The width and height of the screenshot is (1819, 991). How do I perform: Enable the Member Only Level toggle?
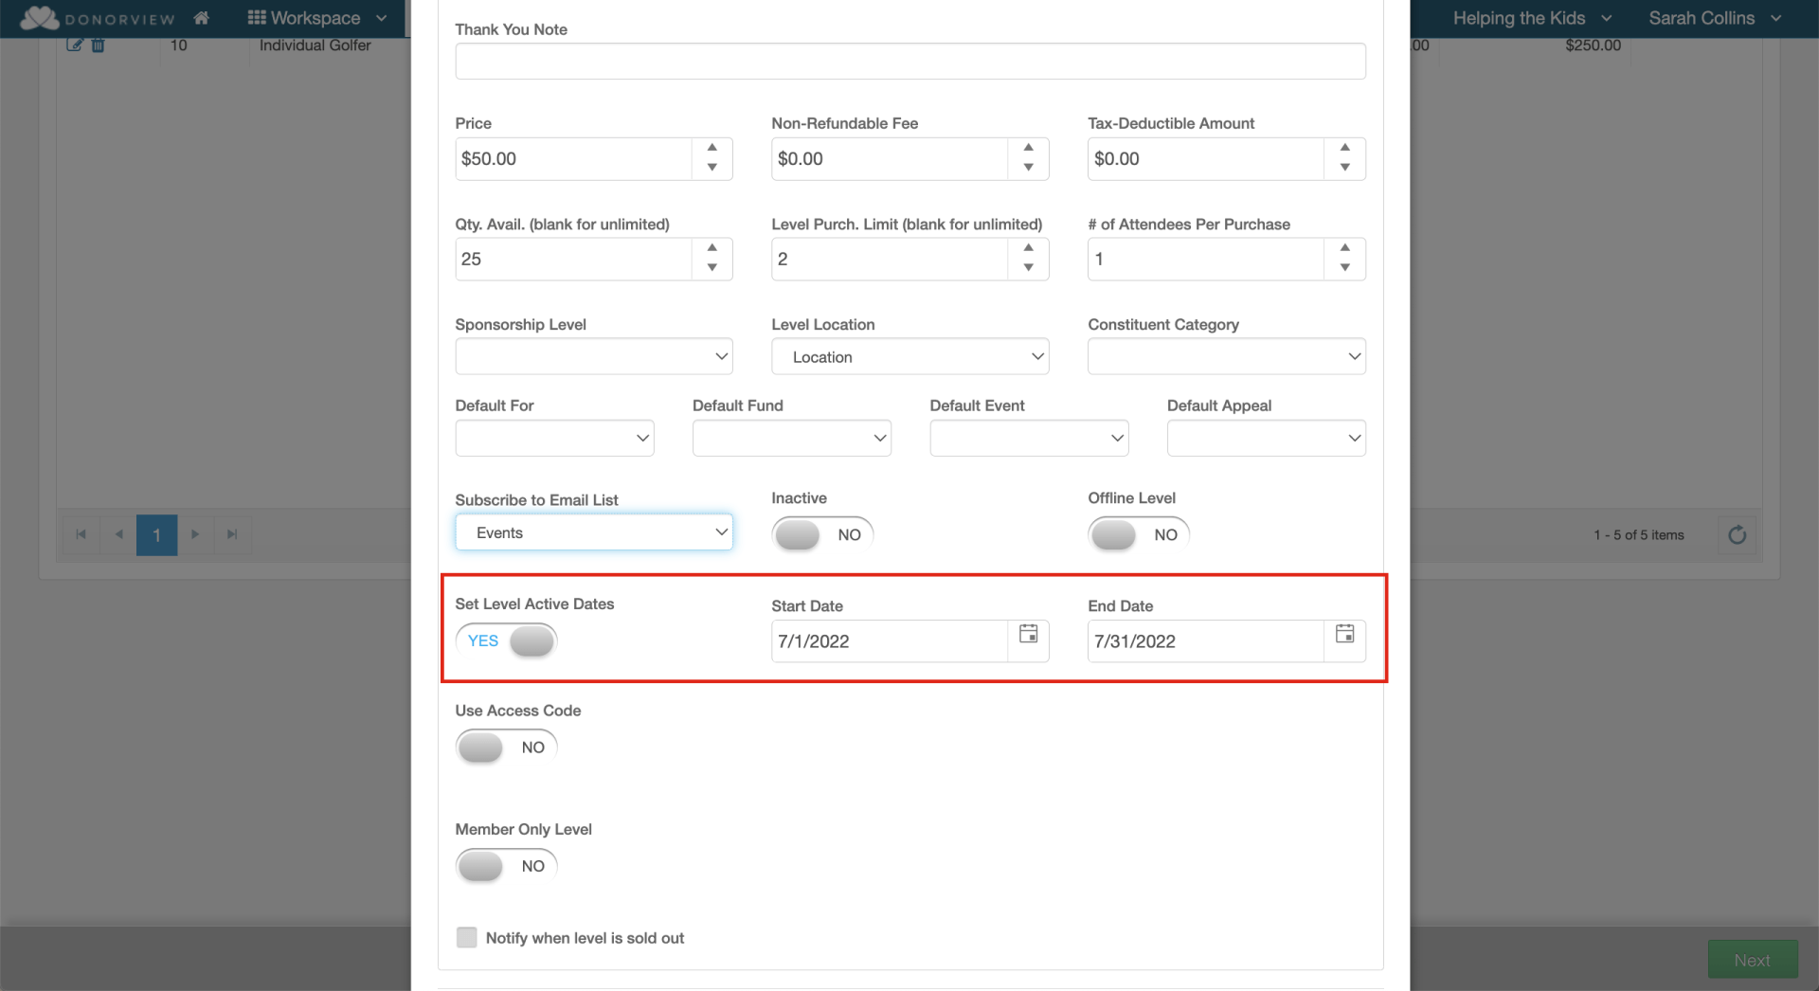[507, 866]
